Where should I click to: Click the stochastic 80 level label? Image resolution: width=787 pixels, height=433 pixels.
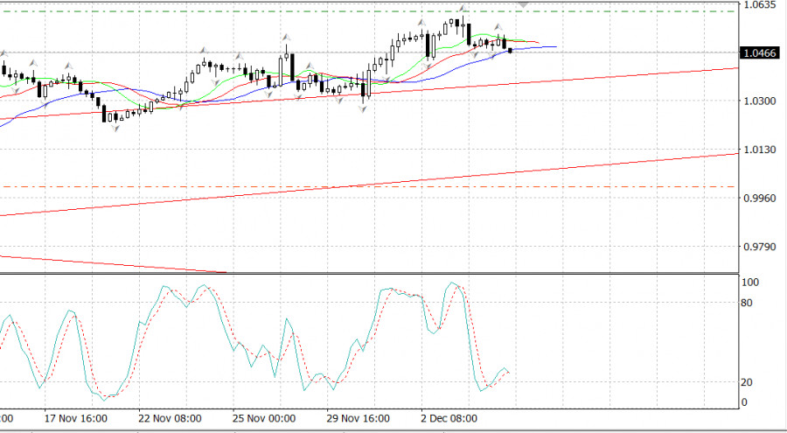pos(748,304)
